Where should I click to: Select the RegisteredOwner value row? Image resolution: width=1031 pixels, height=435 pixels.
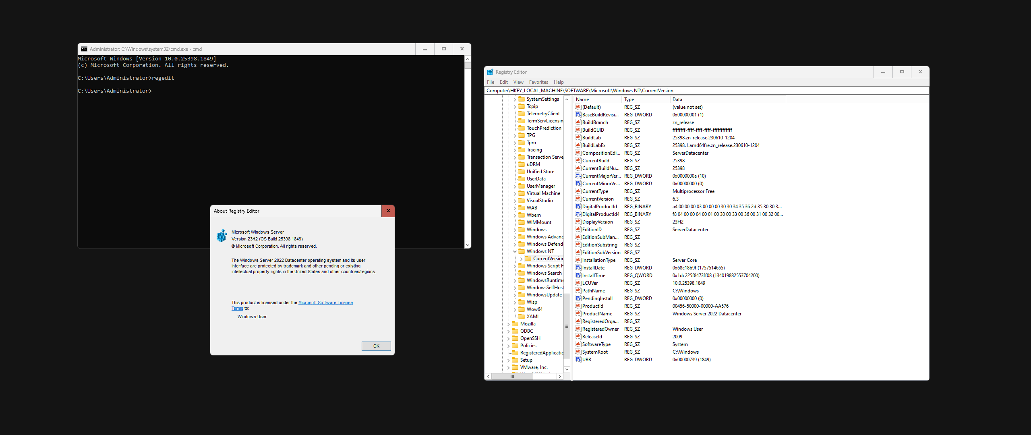pyautogui.click(x=680, y=329)
